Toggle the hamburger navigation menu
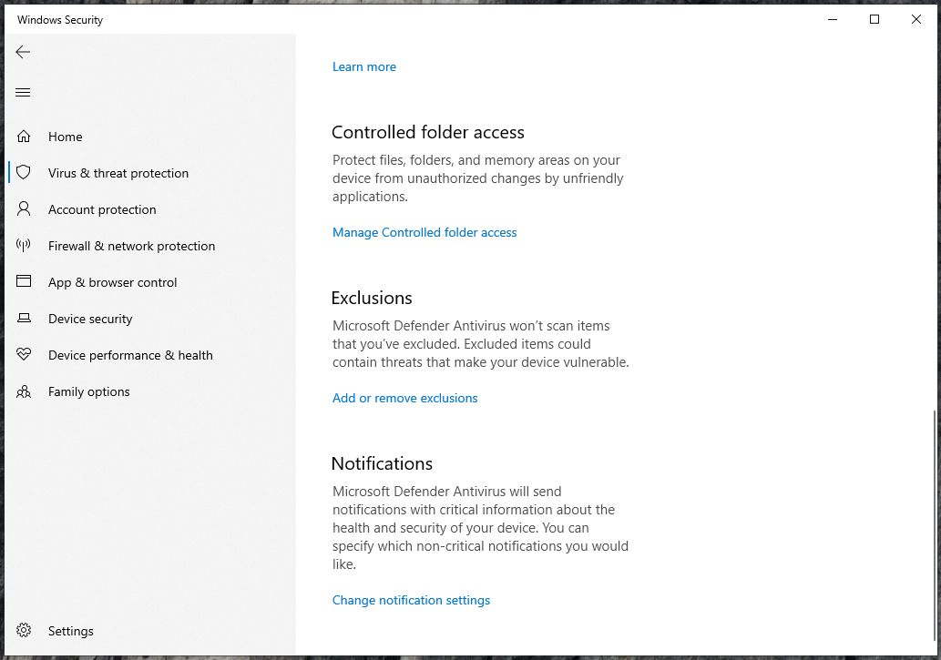The image size is (941, 660). click(23, 92)
